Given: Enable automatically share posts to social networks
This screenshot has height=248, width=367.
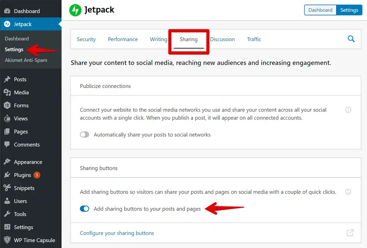Looking at the screenshot, I should [x=84, y=134].
